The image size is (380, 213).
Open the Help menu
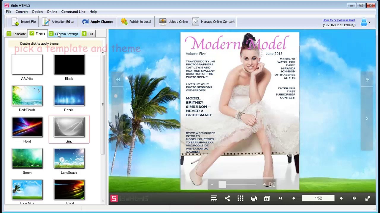[x=93, y=12]
